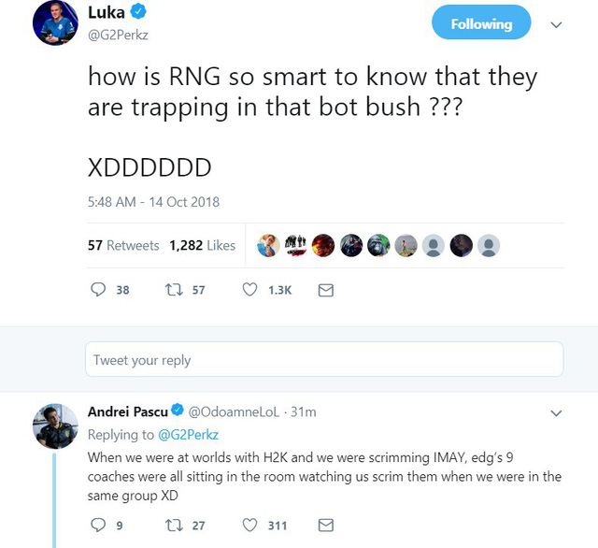This screenshot has width=598, height=548.
Task: Retweet Luka's tweet with 57 retweets
Action: (x=174, y=290)
